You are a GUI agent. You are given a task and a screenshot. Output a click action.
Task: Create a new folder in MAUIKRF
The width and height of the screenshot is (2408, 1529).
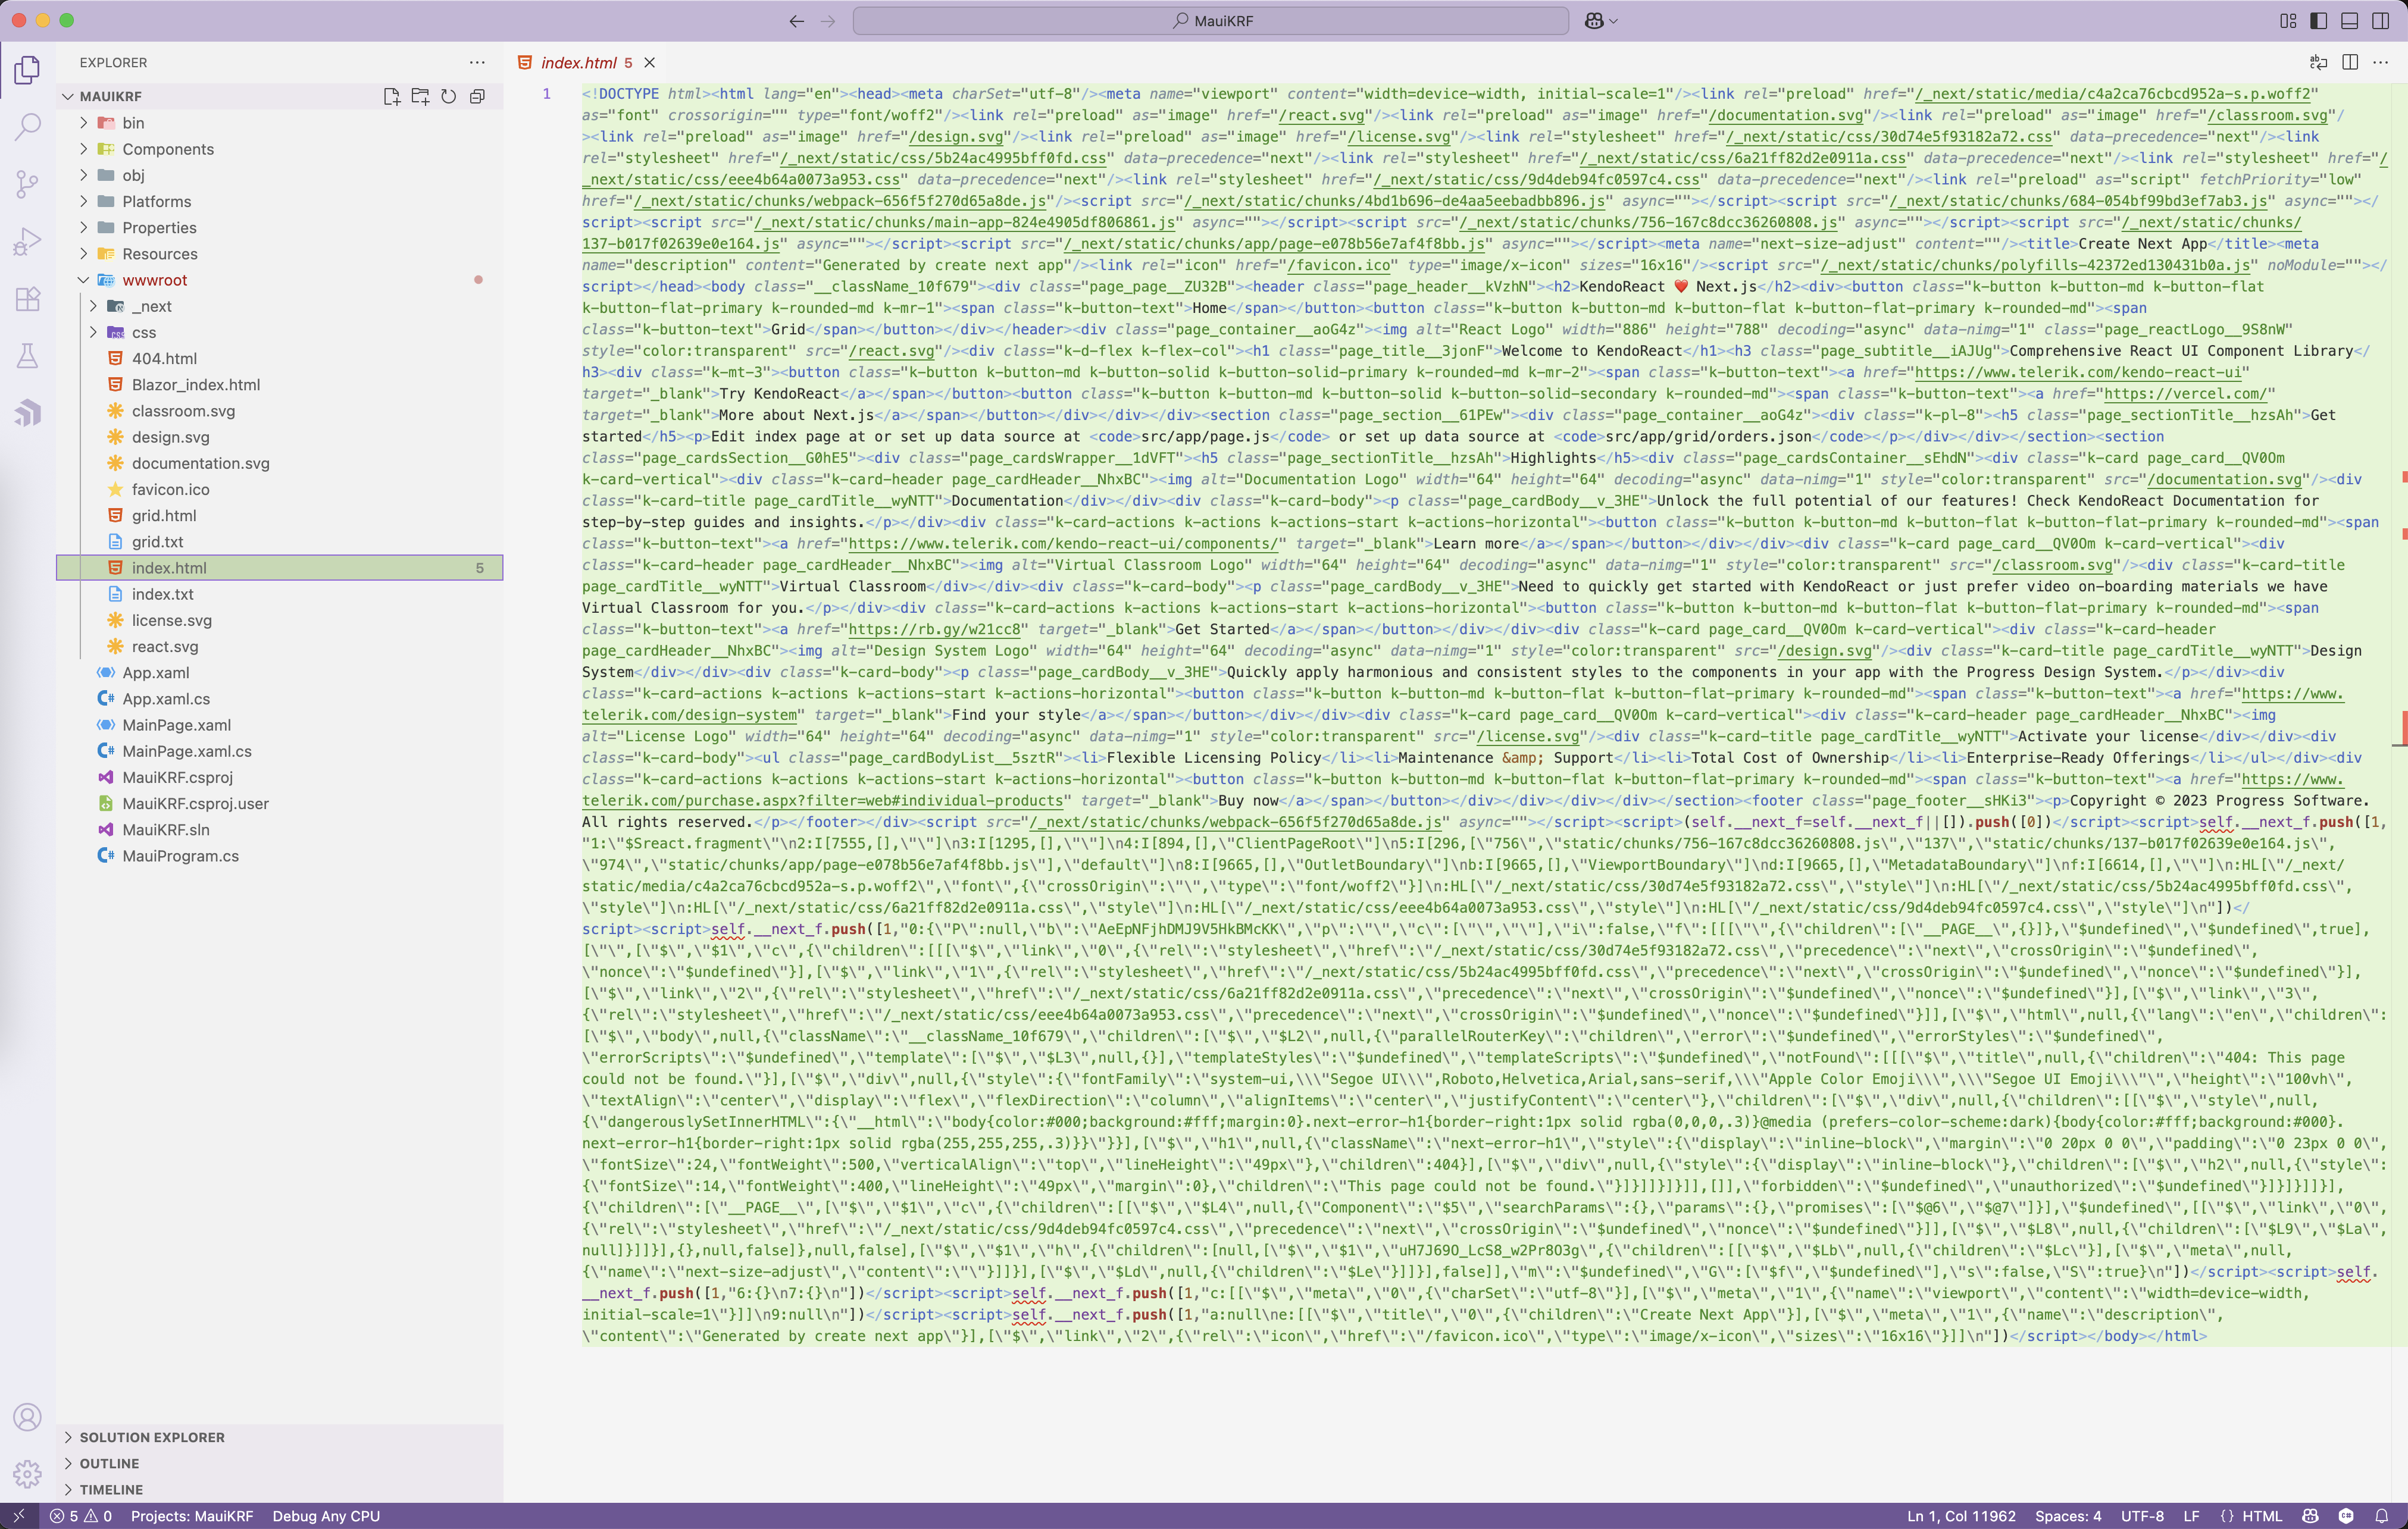click(420, 96)
